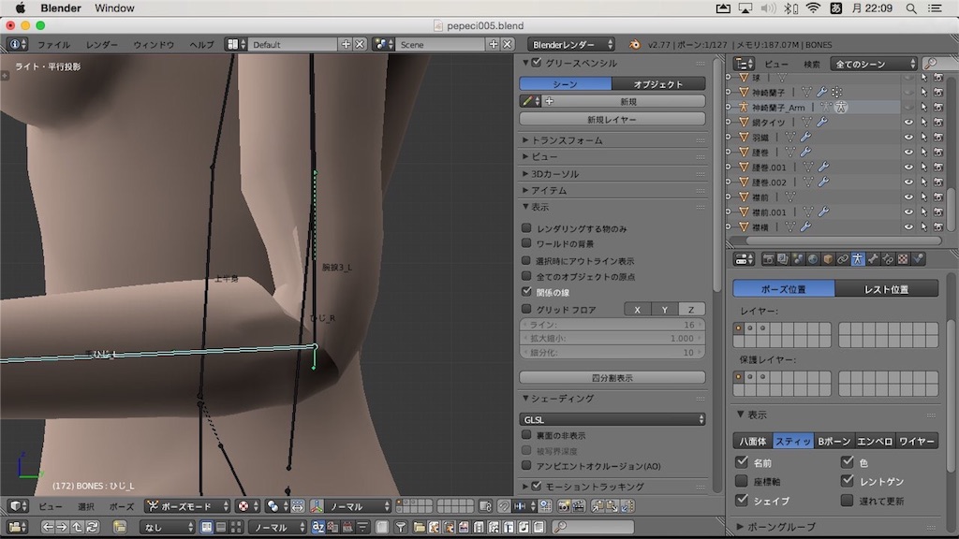The width and height of the screenshot is (959, 539).
Task: Copy the current pose to buffer
Action: pyautogui.click(x=598, y=506)
